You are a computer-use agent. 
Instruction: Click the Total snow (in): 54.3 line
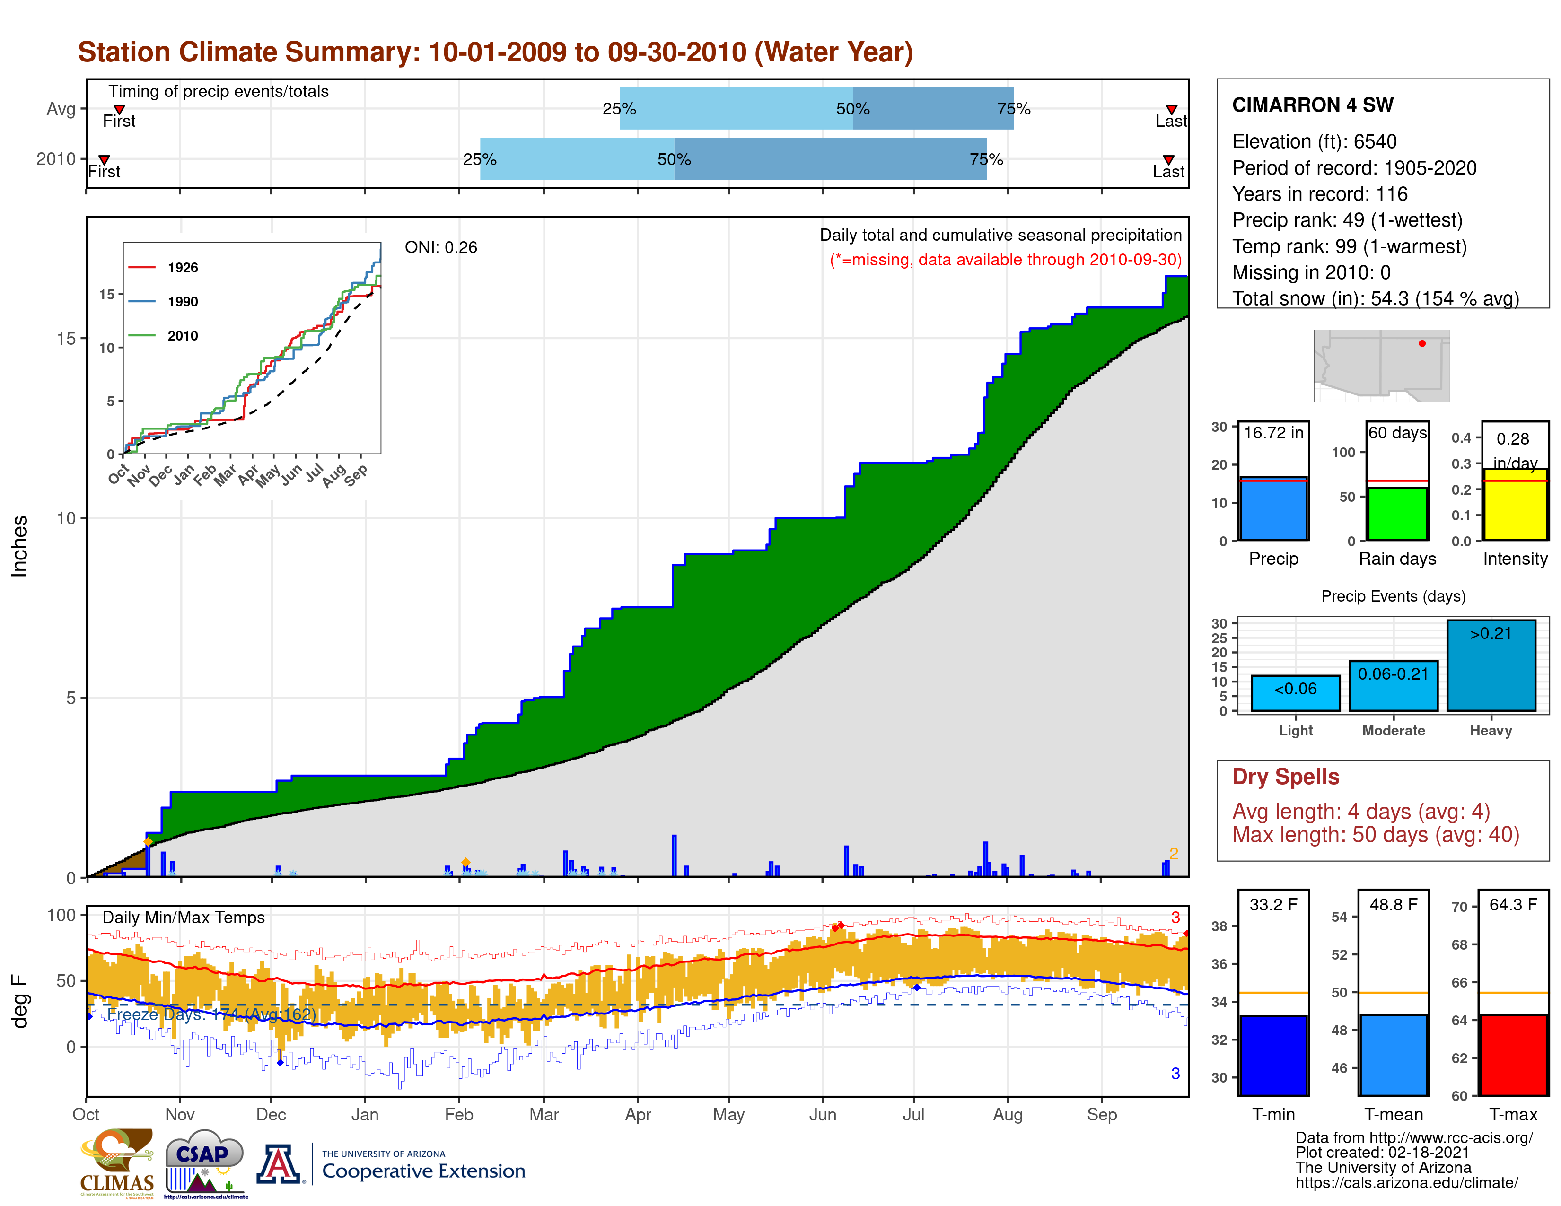pyautogui.click(x=1376, y=298)
